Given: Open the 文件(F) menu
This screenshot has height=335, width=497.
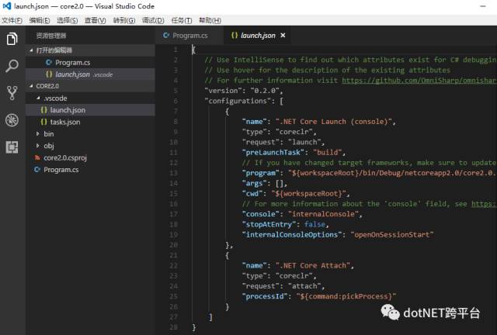Looking at the screenshot, I should (x=12, y=21).
